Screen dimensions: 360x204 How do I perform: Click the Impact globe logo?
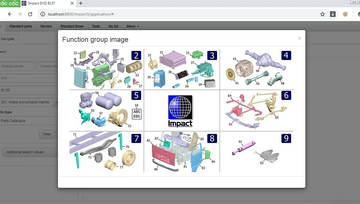point(180,110)
